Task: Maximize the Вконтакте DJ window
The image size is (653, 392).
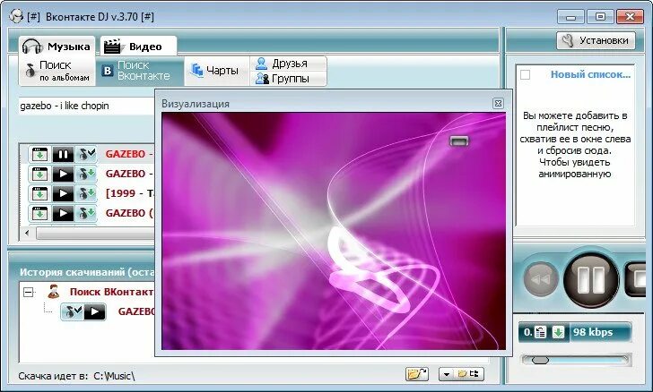Action: [x=600, y=17]
